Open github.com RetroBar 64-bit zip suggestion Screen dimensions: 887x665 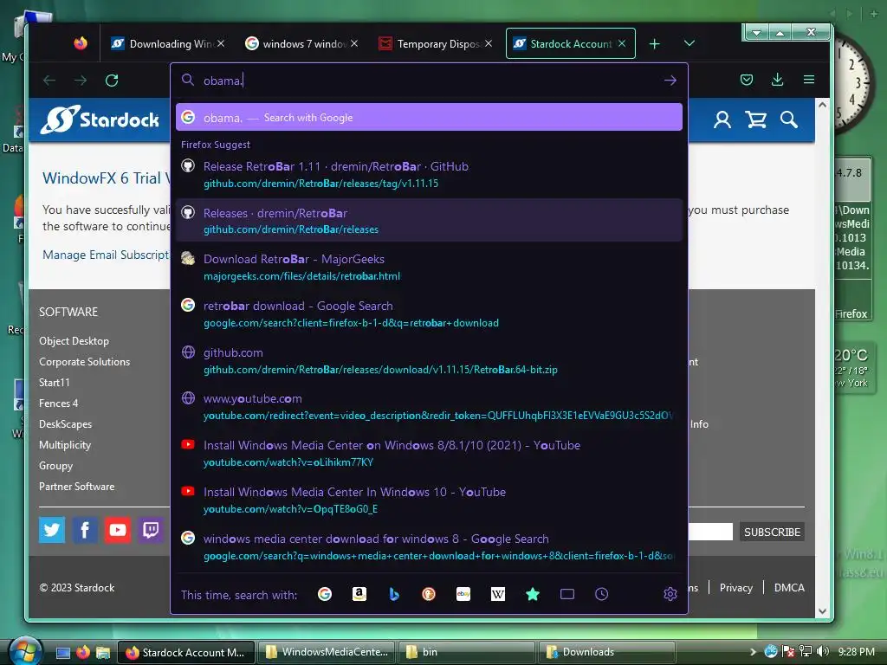[429, 360]
